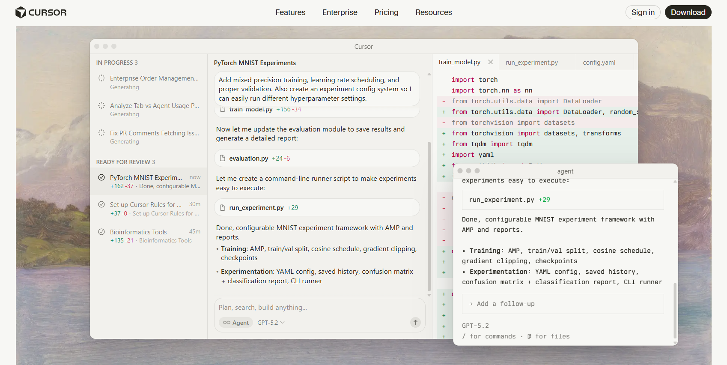Toggle the Bioinformatics Tools check circle
The width and height of the screenshot is (727, 365).
[101, 232]
